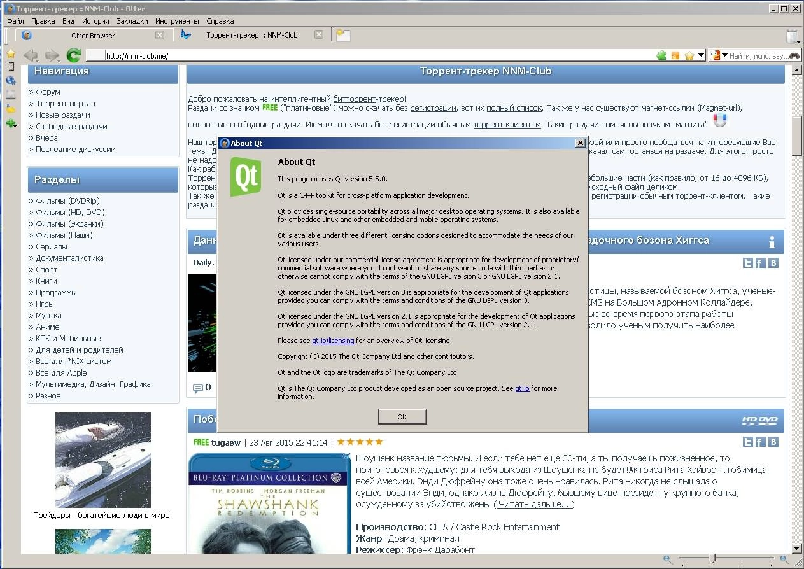Open the bookmarks star icon in left sidebar
The image size is (804, 569).
pyautogui.click(x=11, y=54)
